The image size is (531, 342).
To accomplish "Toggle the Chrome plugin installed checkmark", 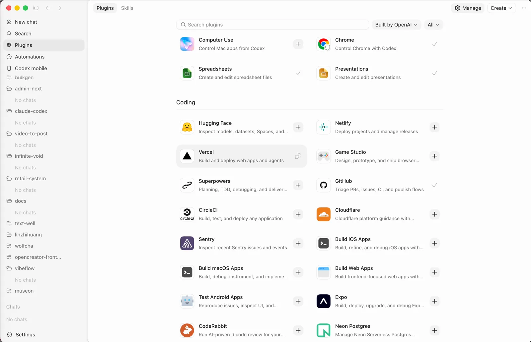I will tap(434, 44).
